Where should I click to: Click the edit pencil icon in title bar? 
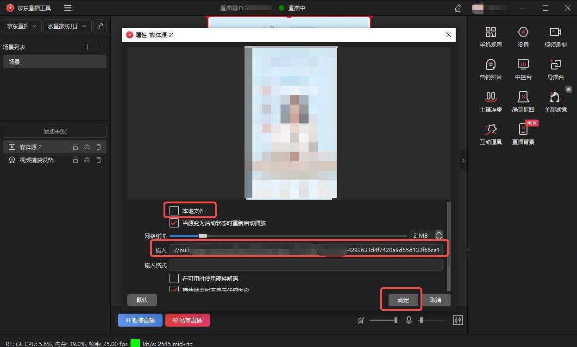pos(458,8)
